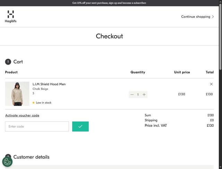Click the Shipping label in summary
The width and height of the screenshot is (222, 169).
click(151, 120)
